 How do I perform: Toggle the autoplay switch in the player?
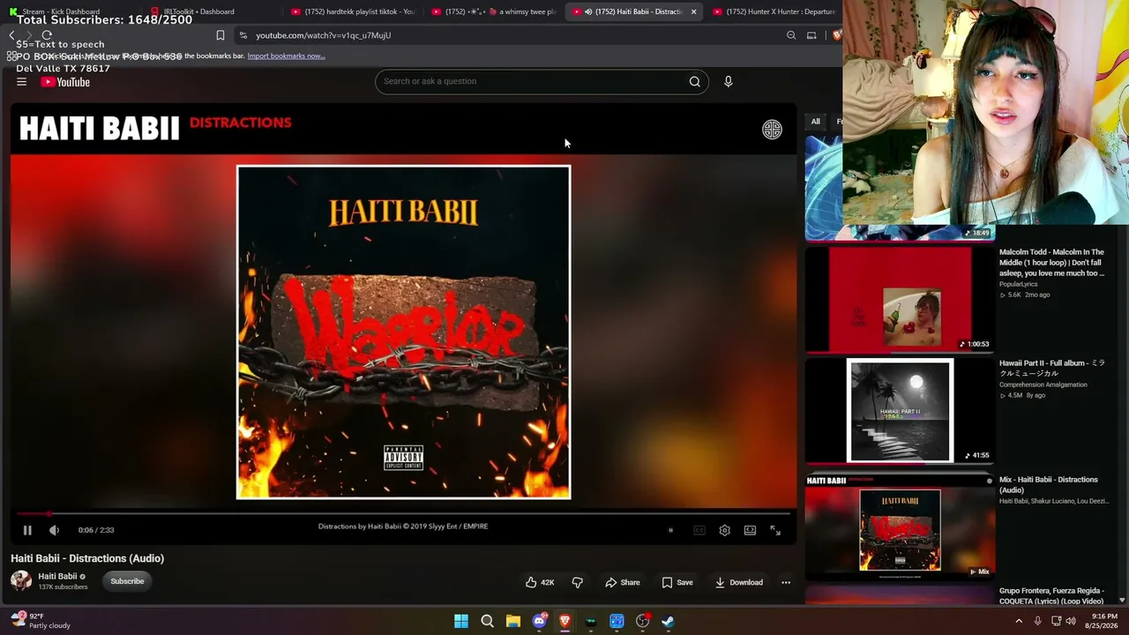pos(670,530)
